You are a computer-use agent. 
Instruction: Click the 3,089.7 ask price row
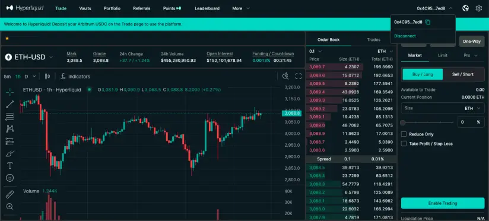[351, 67]
